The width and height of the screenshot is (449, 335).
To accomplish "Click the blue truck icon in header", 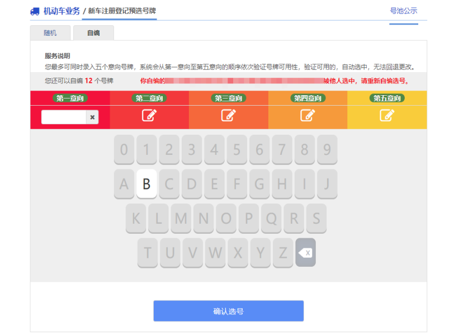I will (x=35, y=11).
